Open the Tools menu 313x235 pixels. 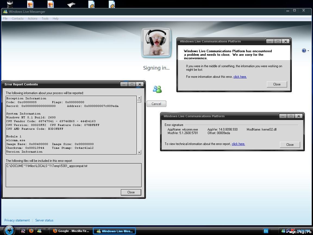coord(45,18)
